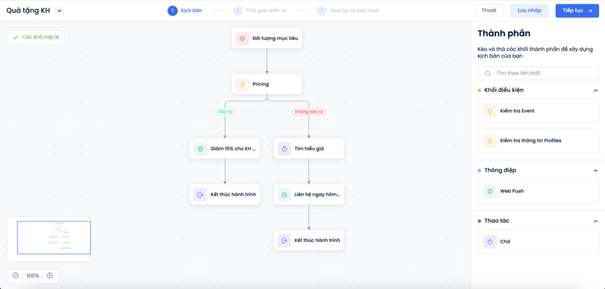Go to Xem lại và kích hoạt step

[x=354, y=11]
